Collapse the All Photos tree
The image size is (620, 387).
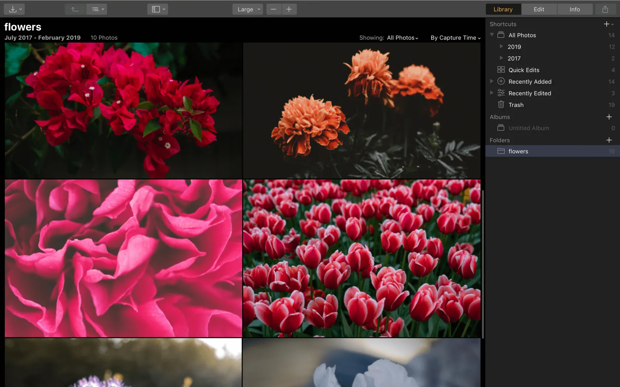(x=492, y=35)
